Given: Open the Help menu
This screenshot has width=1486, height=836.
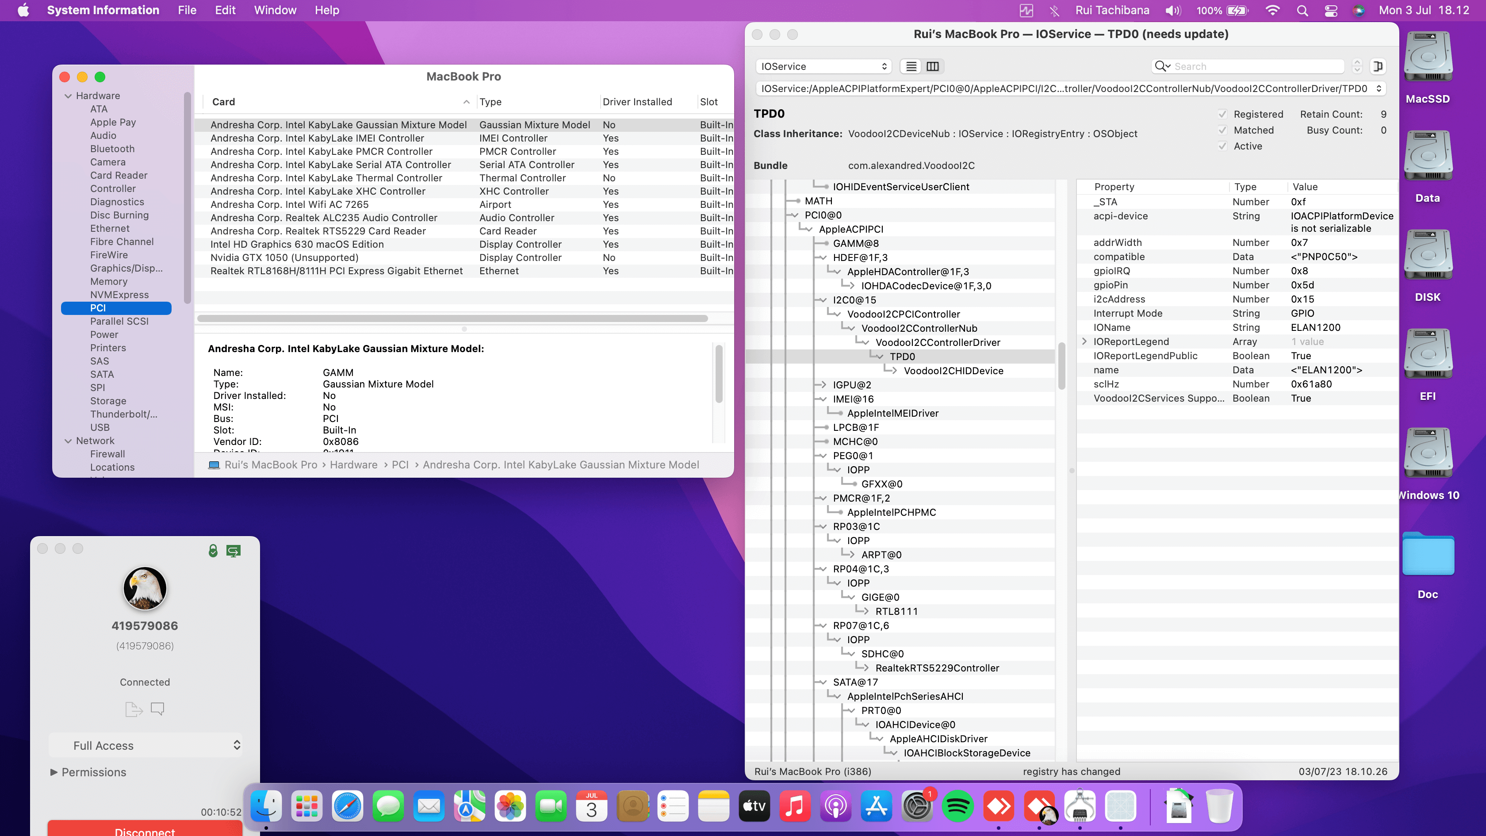Looking at the screenshot, I should pyautogui.click(x=326, y=10).
